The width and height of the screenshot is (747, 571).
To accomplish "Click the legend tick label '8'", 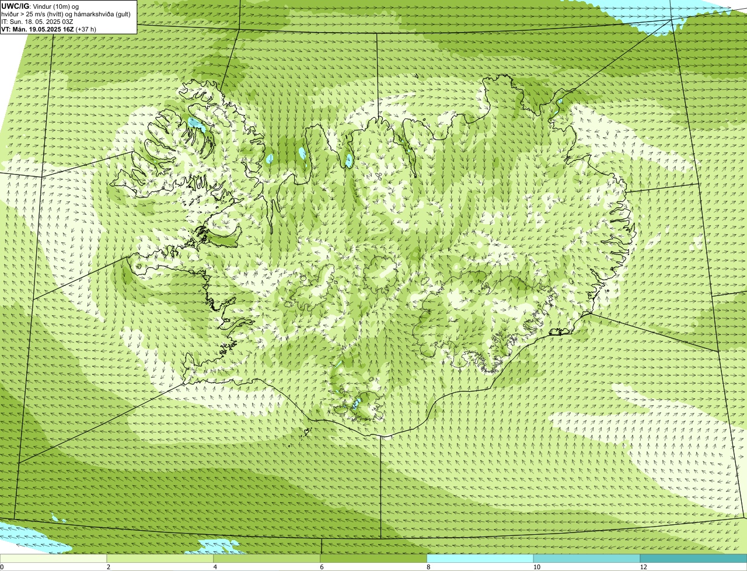I will click(428, 567).
